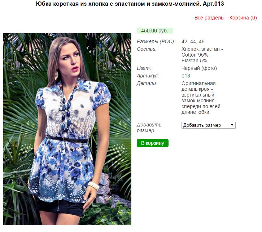Click the product photo of the model

pyautogui.click(x=67, y=129)
